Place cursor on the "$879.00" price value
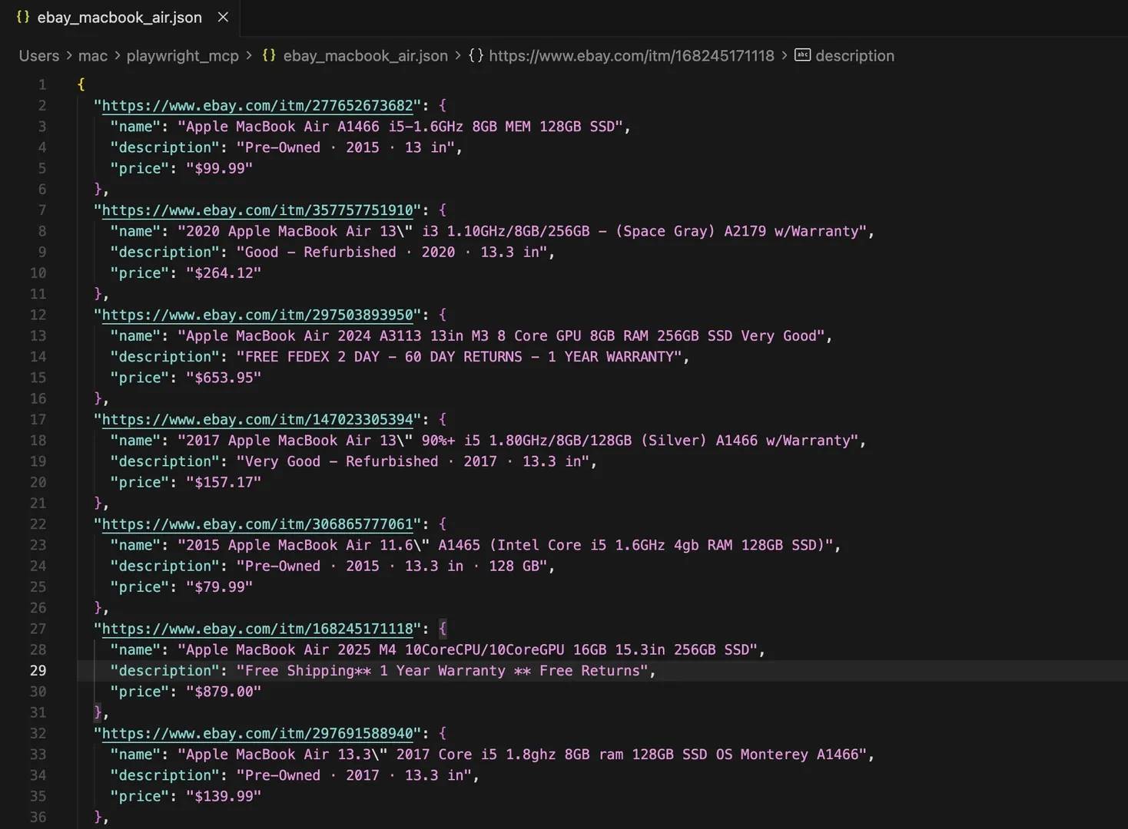The width and height of the screenshot is (1128, 829). 224,692
